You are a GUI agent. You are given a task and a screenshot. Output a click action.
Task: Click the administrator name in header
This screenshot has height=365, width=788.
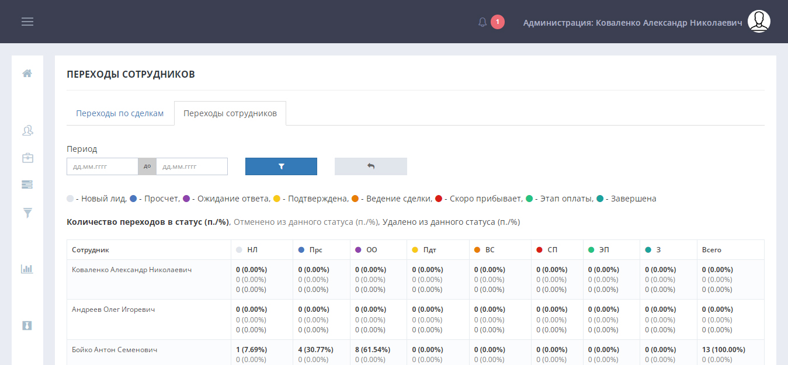coord(633,23)
